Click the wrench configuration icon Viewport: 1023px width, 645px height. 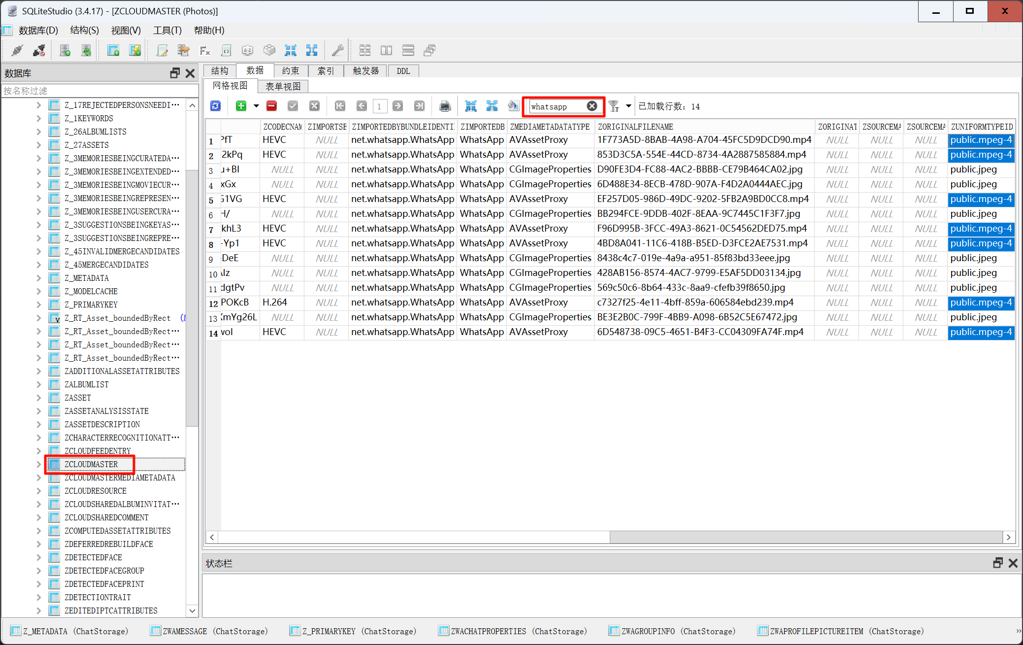pyautogui.click(x=337, y=50)
